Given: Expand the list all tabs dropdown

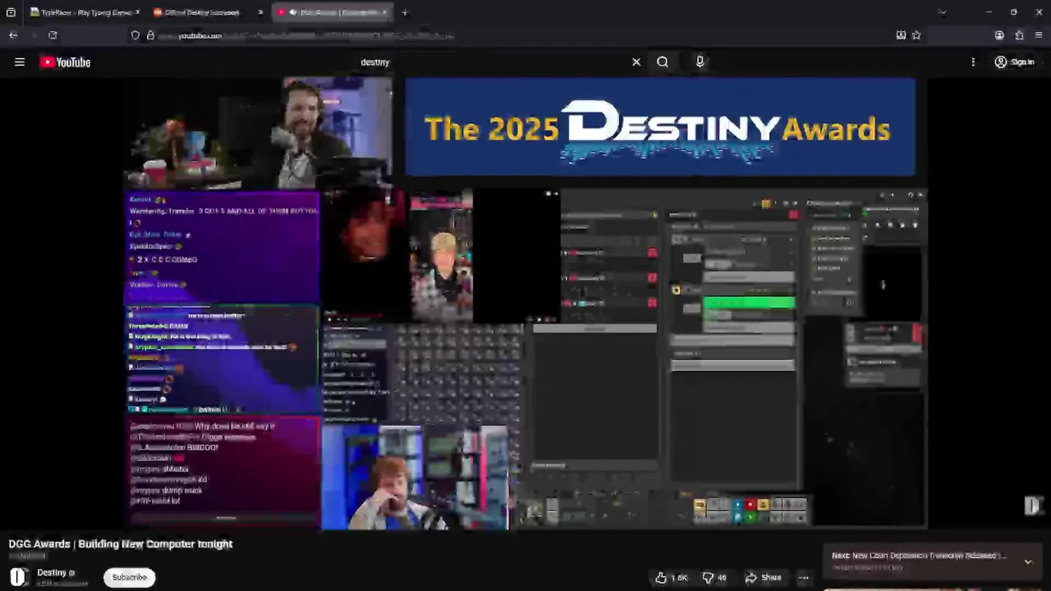Looking at the screenshot, I should tap(942, 12).
